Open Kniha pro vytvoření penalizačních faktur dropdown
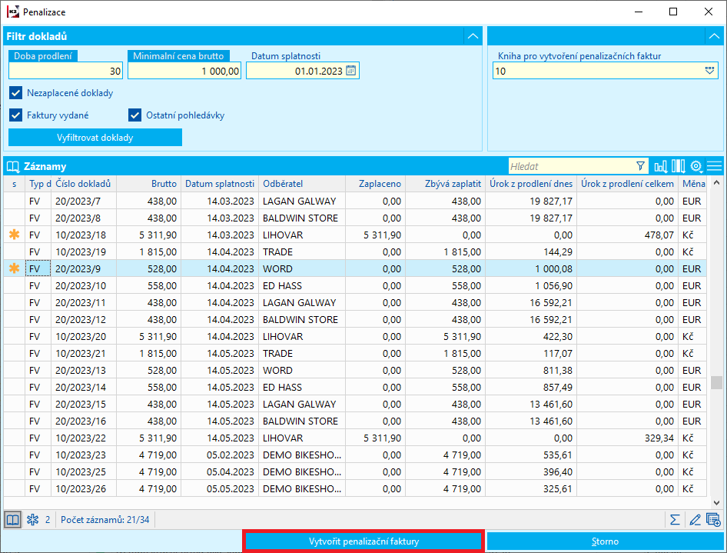727x553 pixels. 709,71
